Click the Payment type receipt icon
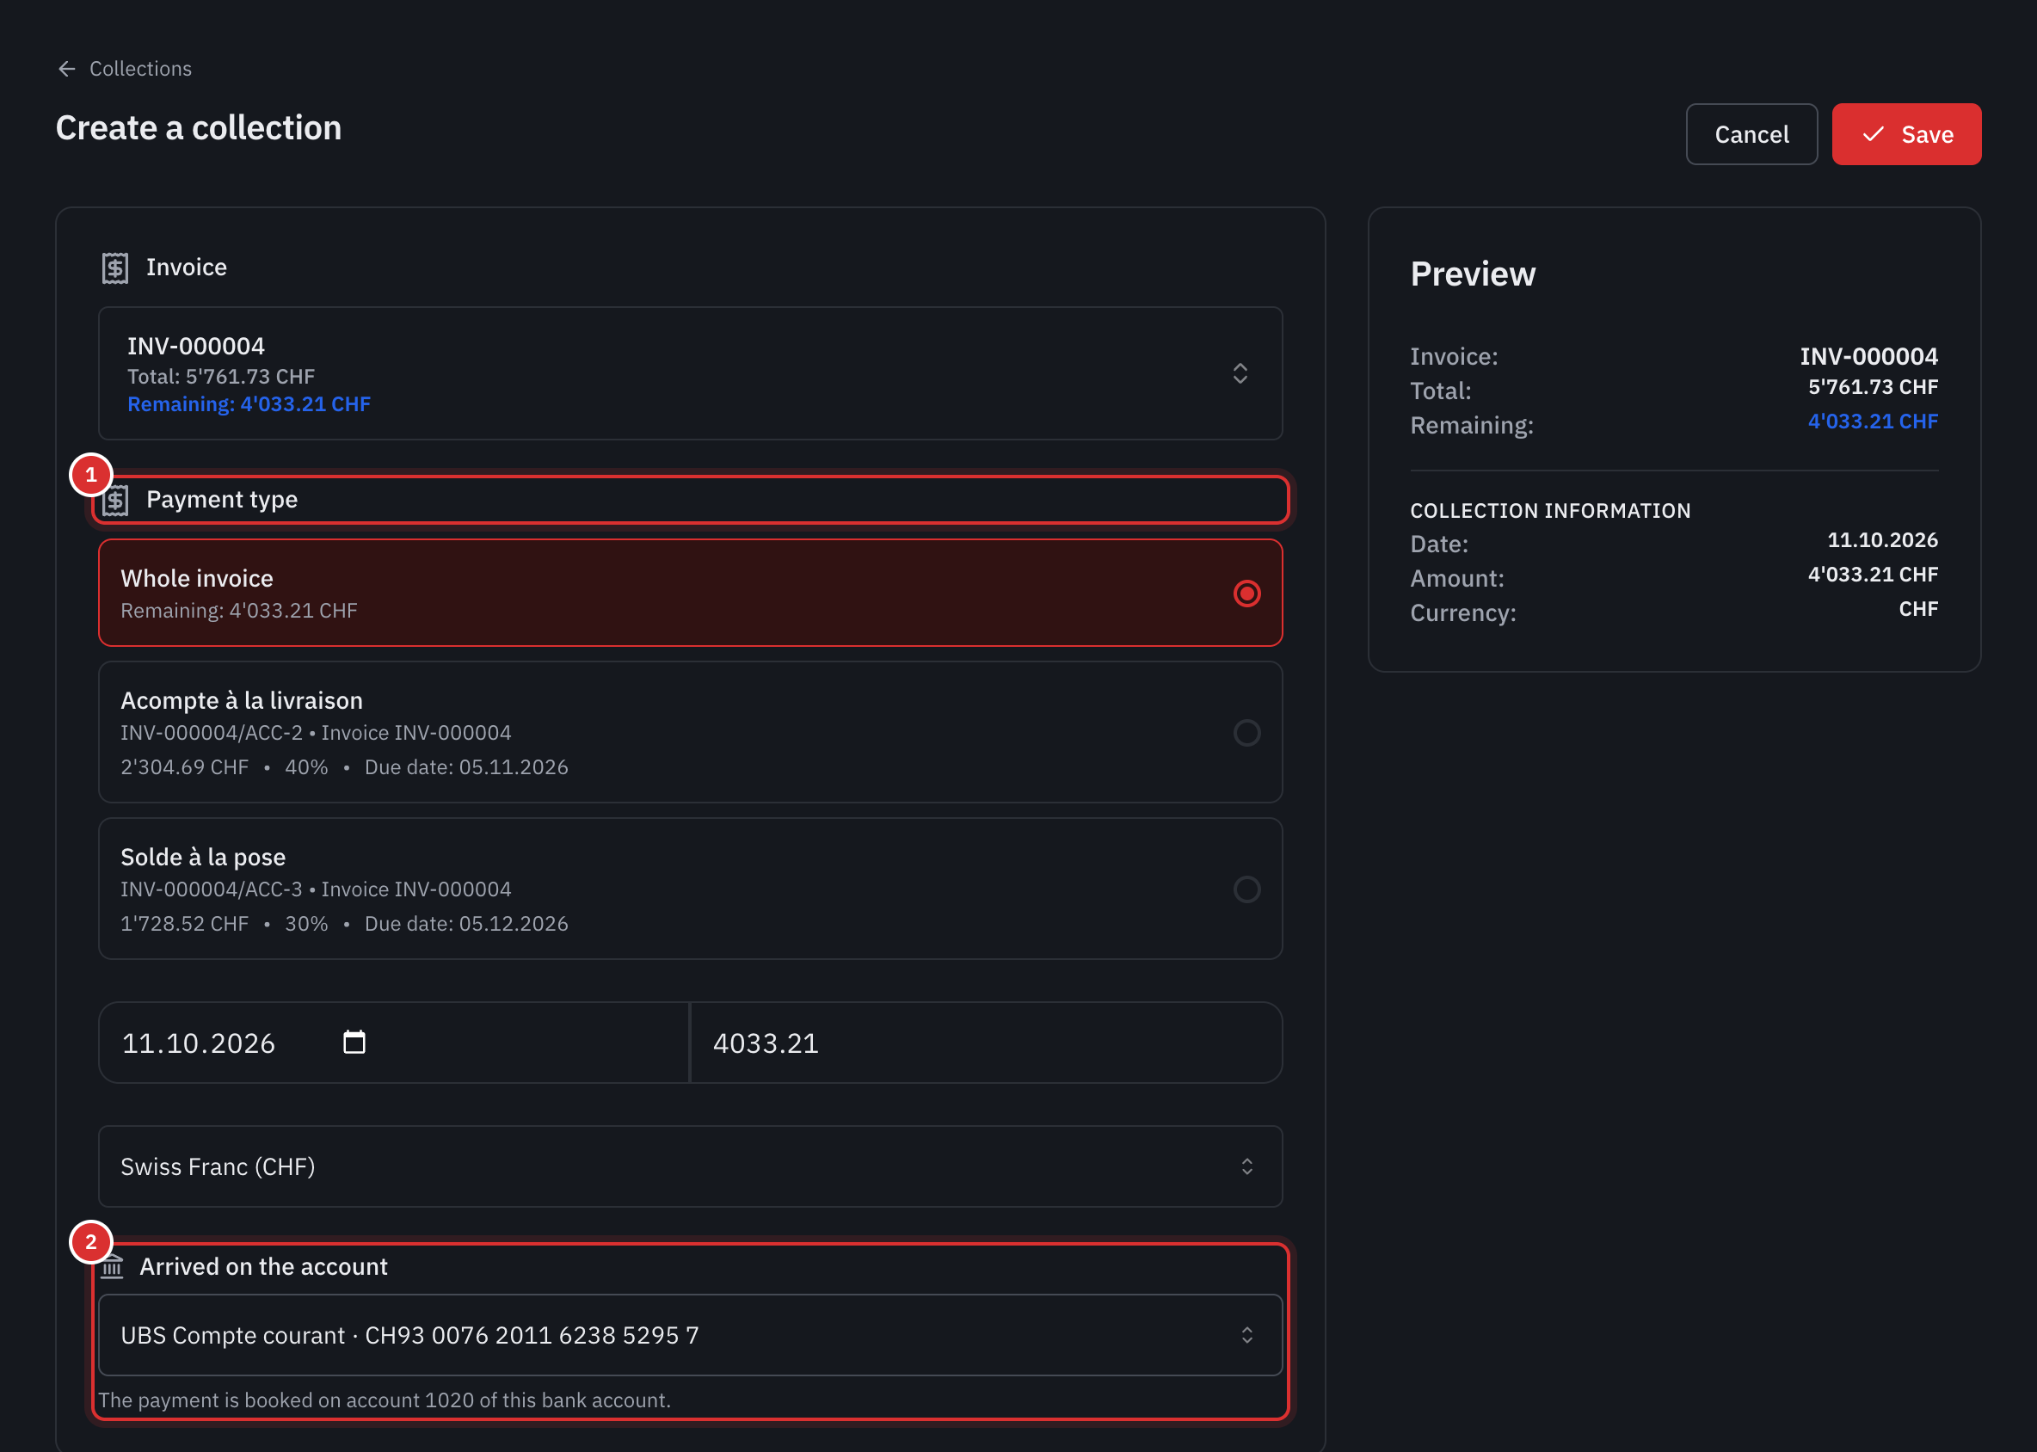 [115, 500]
